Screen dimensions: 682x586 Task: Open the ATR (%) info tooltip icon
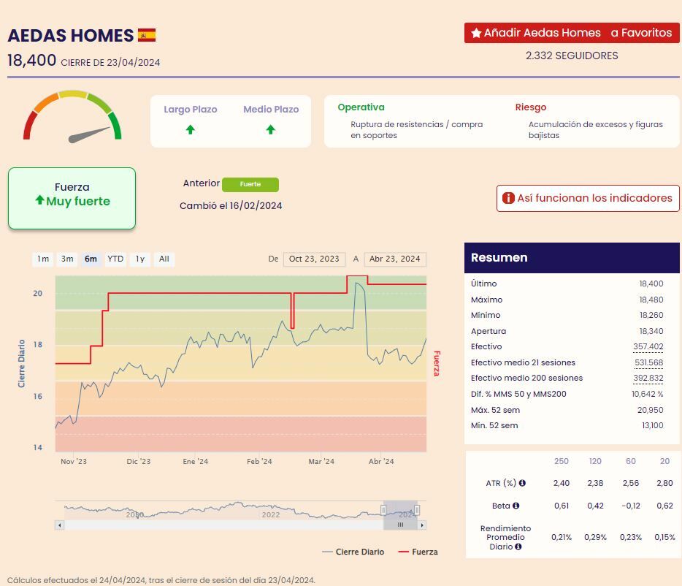[522, 483]
